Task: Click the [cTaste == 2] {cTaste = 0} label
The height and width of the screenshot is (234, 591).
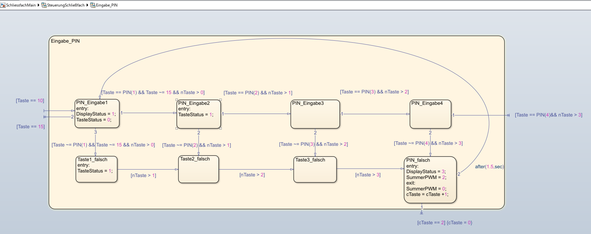Action: 444,223
